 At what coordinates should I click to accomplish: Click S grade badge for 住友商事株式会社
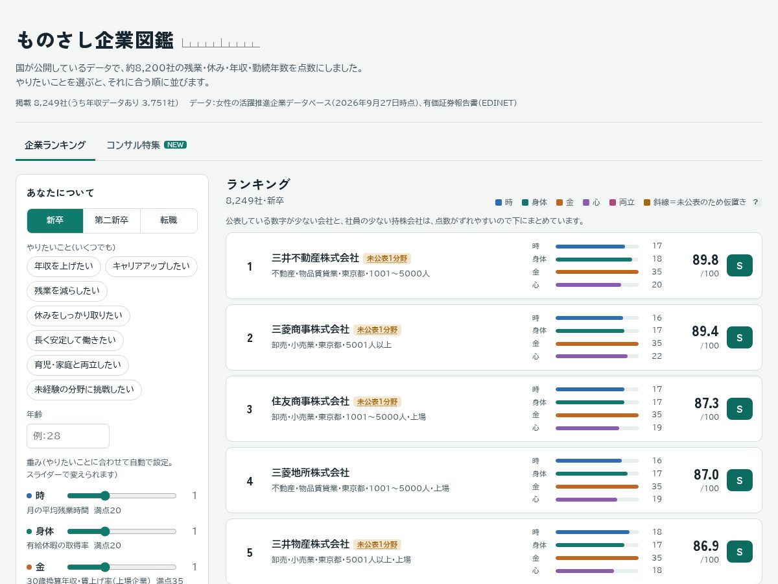(x=740, y=409)
